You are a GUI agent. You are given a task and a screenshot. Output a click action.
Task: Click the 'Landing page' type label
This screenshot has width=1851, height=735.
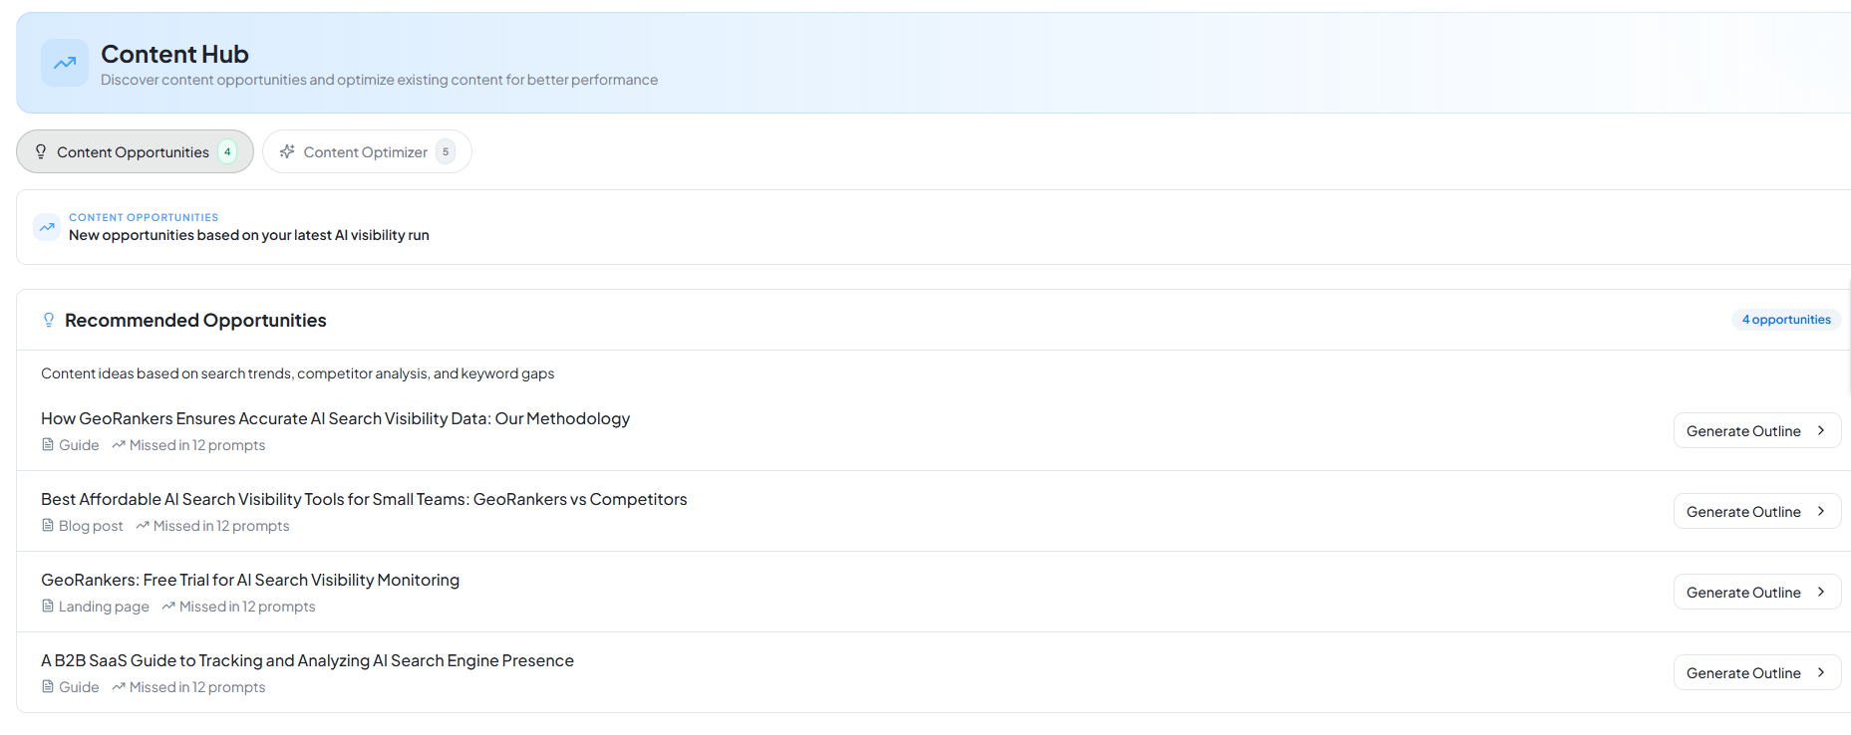click(x=104, y=607)
